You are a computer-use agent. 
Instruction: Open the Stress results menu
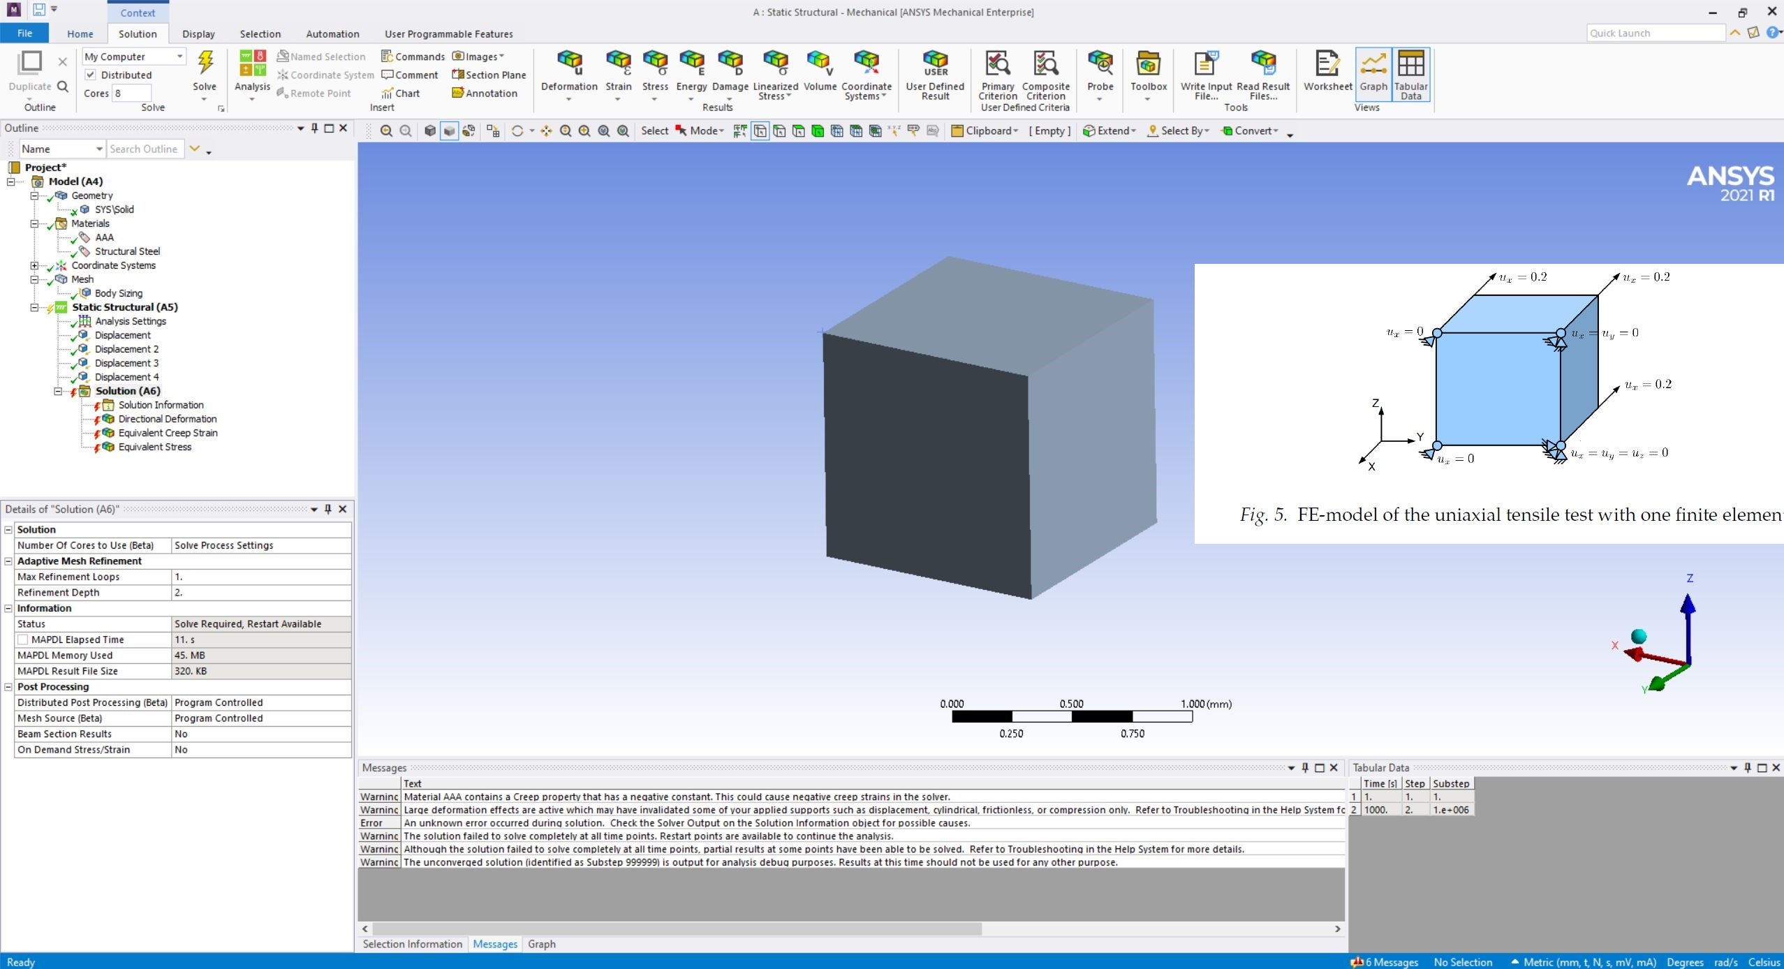point(655,75)
